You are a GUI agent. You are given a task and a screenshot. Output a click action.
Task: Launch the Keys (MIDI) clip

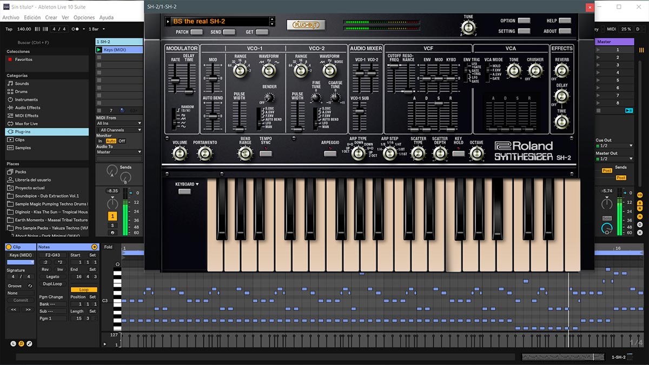(99, 50)
